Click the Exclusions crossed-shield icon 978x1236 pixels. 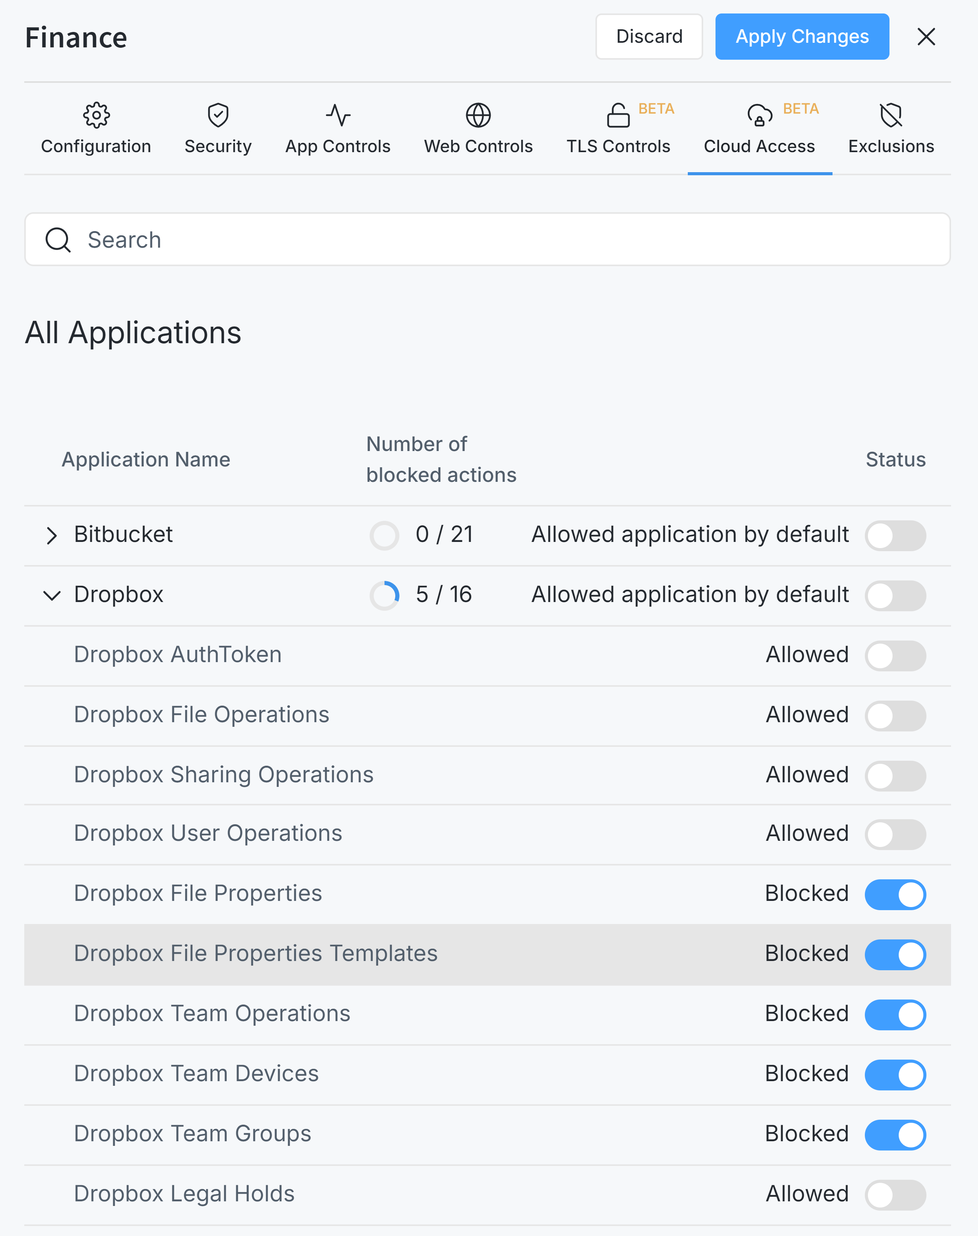point(891,115)
